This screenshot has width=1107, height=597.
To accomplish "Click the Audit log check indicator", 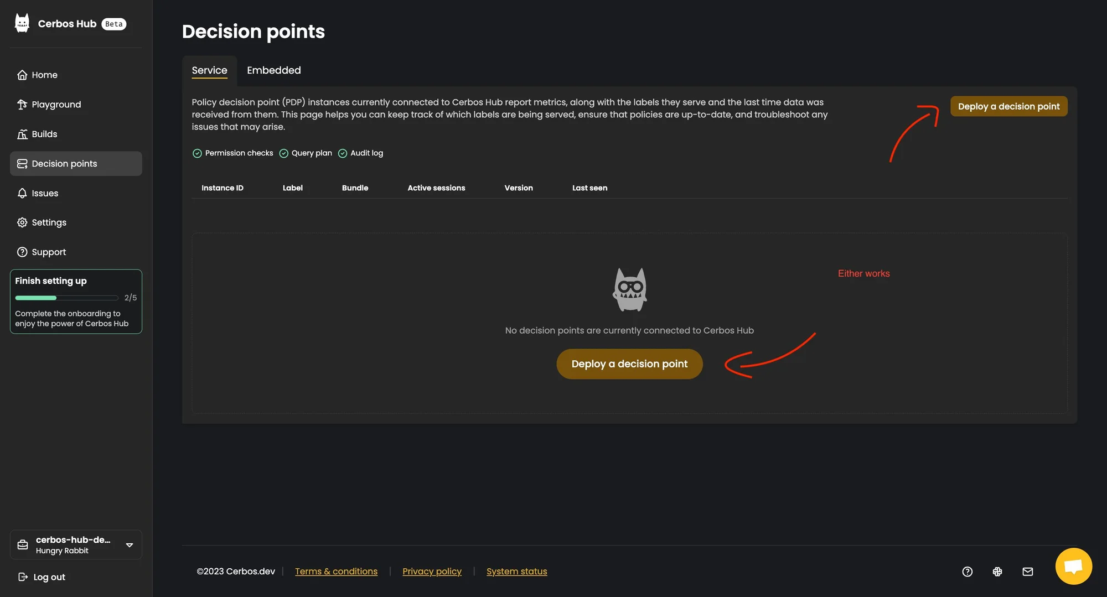I will 343,153.
